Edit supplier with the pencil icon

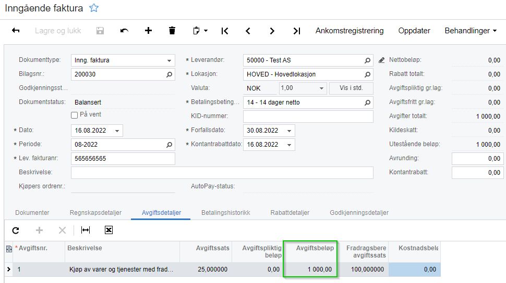click(381, 60)
